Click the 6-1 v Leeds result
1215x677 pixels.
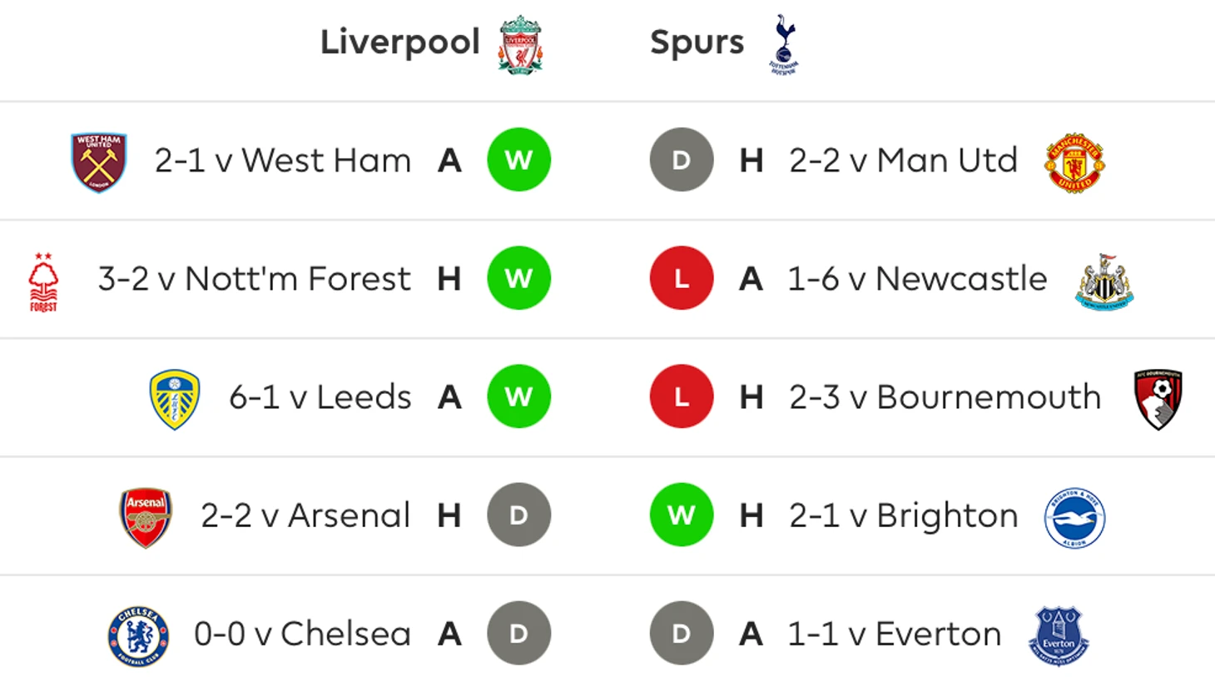click(320, 397)
